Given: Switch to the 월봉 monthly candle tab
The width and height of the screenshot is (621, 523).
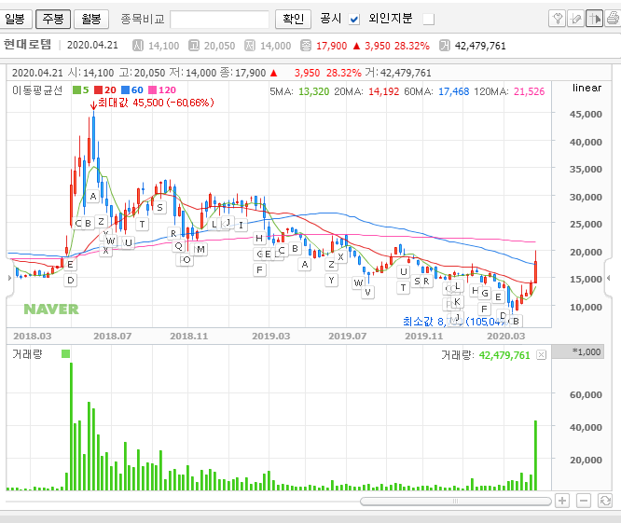Looking at the screenshot, I should point(91,19).
